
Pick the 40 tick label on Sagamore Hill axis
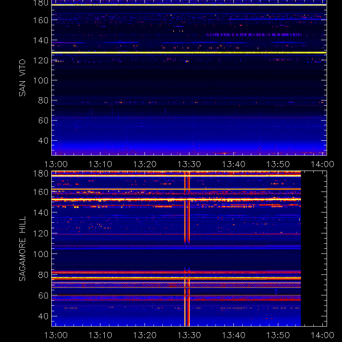coord(44,316)
